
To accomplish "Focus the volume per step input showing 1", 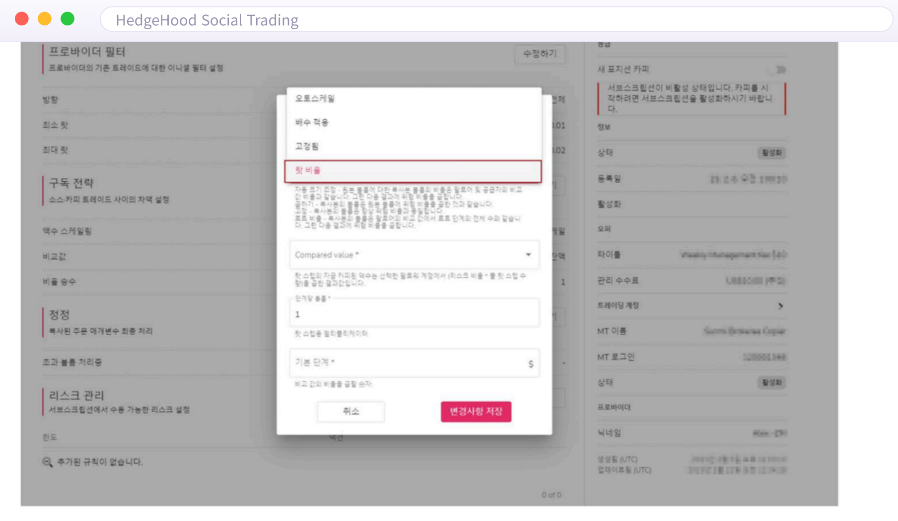I will [x=414, y=313].
